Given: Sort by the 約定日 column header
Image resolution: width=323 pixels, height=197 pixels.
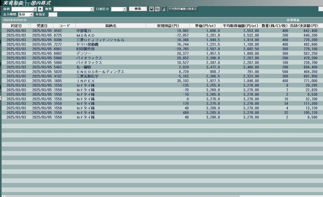Looking at the screenshot, I should [16, 26].
